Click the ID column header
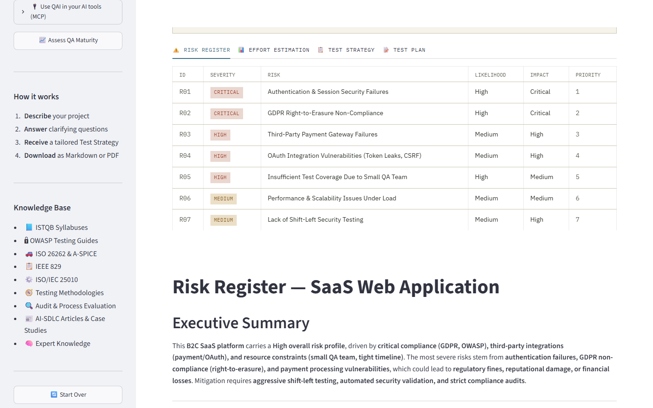 182,75
